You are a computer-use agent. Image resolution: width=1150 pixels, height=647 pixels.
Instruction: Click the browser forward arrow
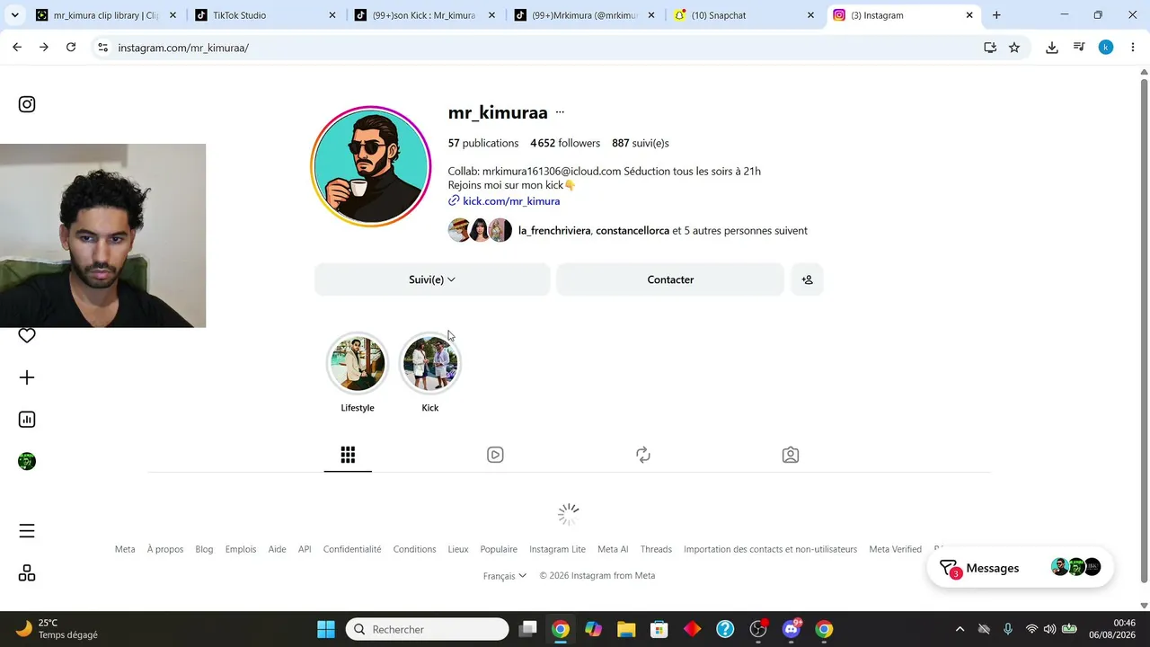point(44,48)
